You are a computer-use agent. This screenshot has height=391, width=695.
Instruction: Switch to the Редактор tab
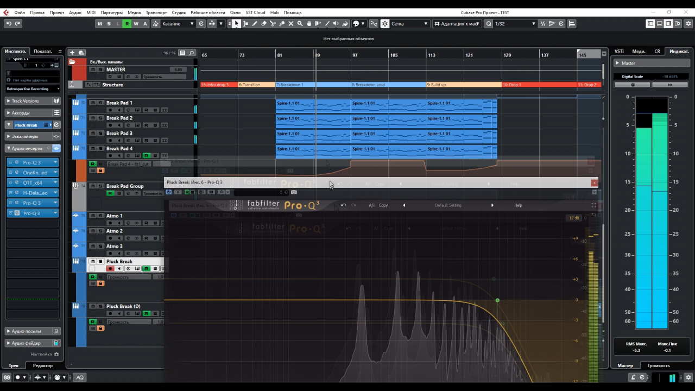(43, 365)
